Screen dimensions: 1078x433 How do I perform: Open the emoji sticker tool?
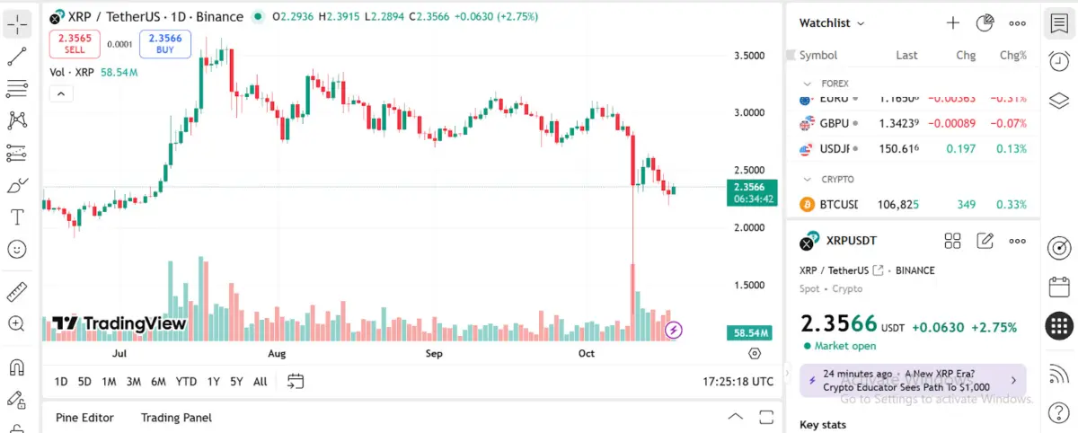(x=17, y=249)
